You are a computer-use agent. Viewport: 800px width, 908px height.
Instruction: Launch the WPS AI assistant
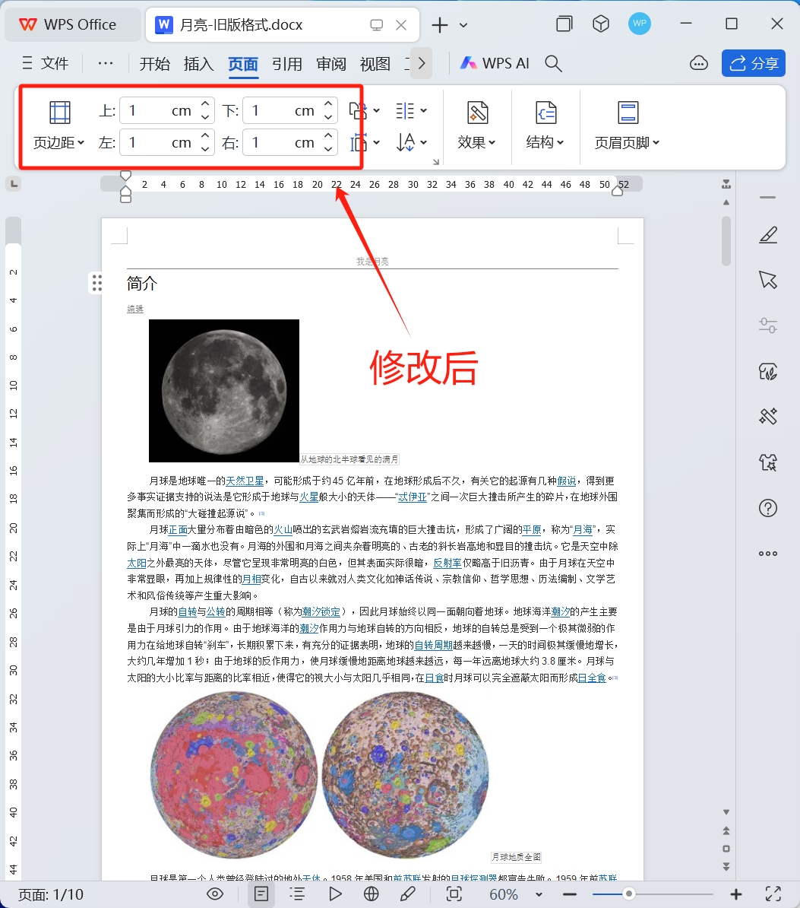click(495, 64)
